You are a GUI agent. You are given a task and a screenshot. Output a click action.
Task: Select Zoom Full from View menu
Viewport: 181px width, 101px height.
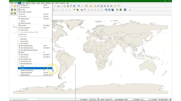point(35,26)
